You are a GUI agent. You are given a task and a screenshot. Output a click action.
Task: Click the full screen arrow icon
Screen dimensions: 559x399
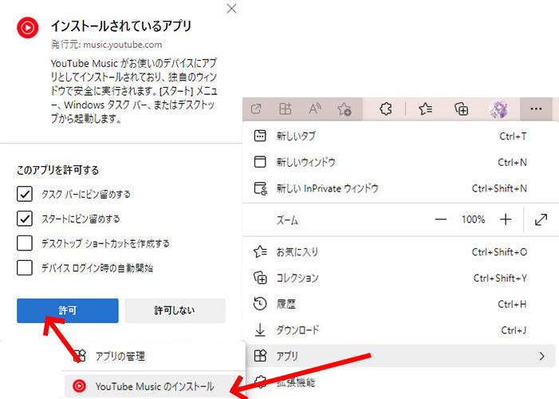tap(541, 219)
